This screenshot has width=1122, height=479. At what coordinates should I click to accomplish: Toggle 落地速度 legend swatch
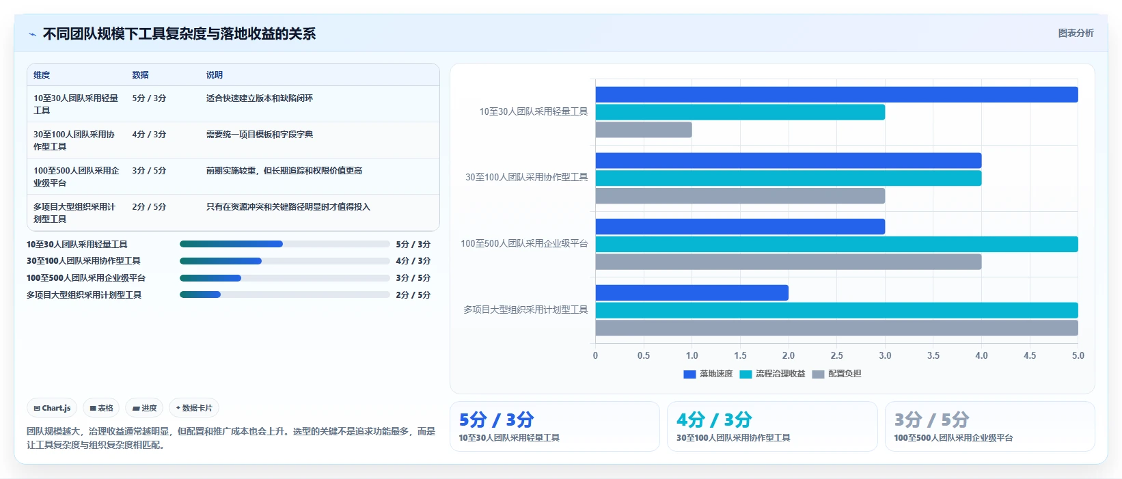point(689,374)
